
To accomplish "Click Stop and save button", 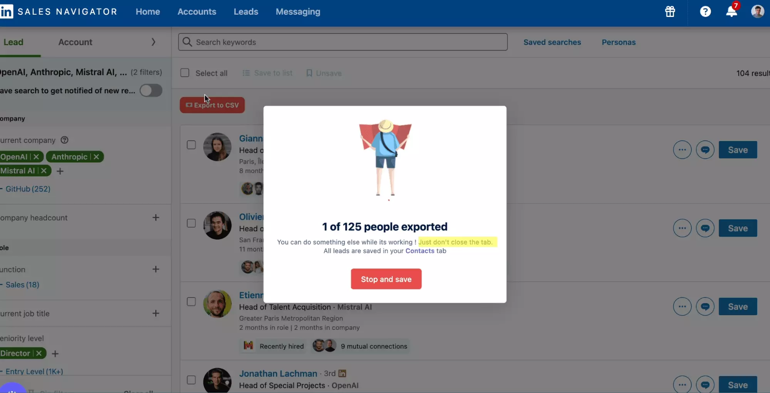I will pos(386,279).
